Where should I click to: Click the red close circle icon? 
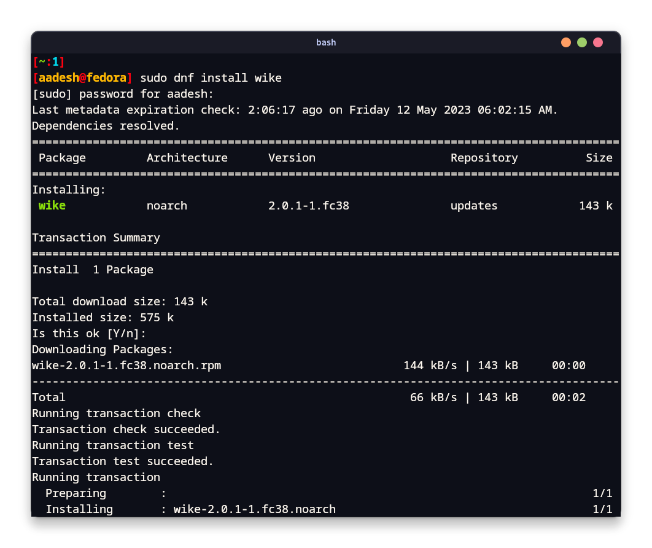click(597, 42)
